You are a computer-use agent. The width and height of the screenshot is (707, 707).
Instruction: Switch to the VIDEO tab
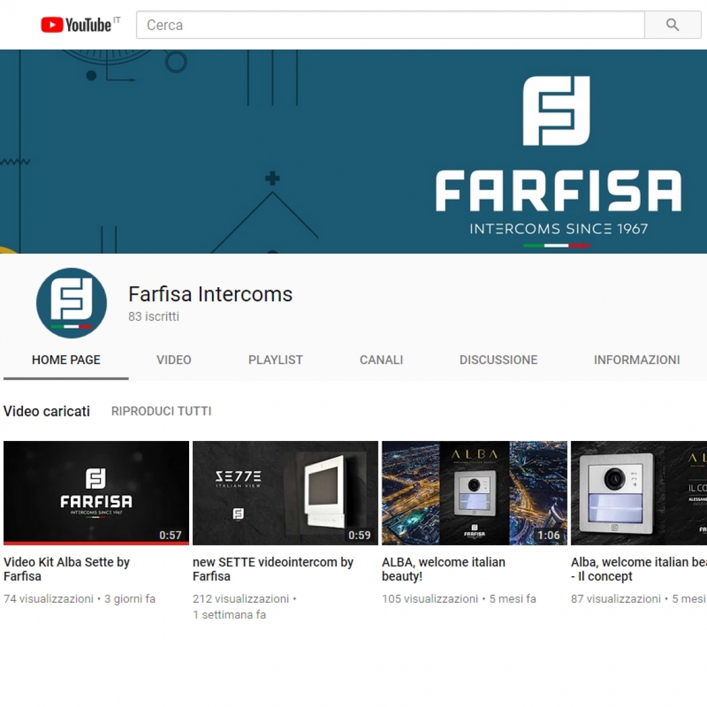[174, 360]
